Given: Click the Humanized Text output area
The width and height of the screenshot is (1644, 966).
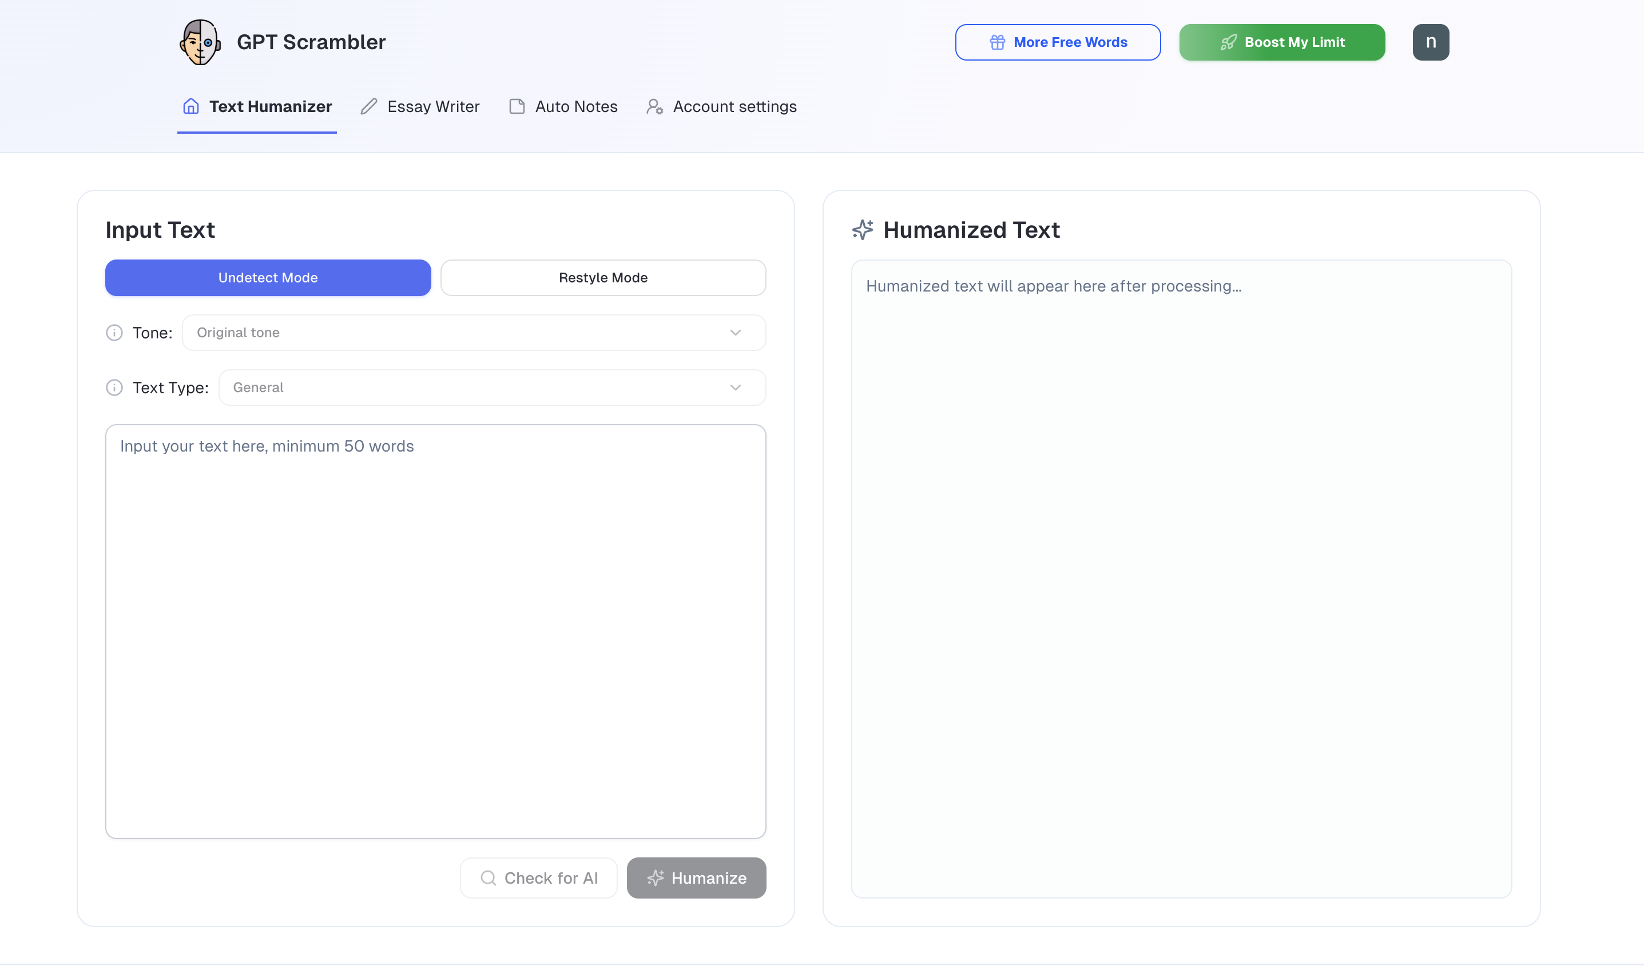Looking at the screenshot, I should [x=1181, y=579].
